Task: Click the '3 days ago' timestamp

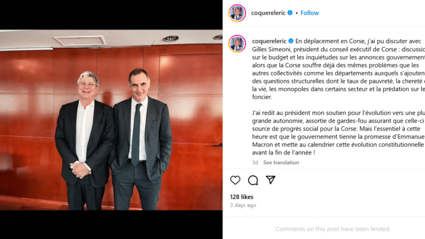Action: (243, 205)
